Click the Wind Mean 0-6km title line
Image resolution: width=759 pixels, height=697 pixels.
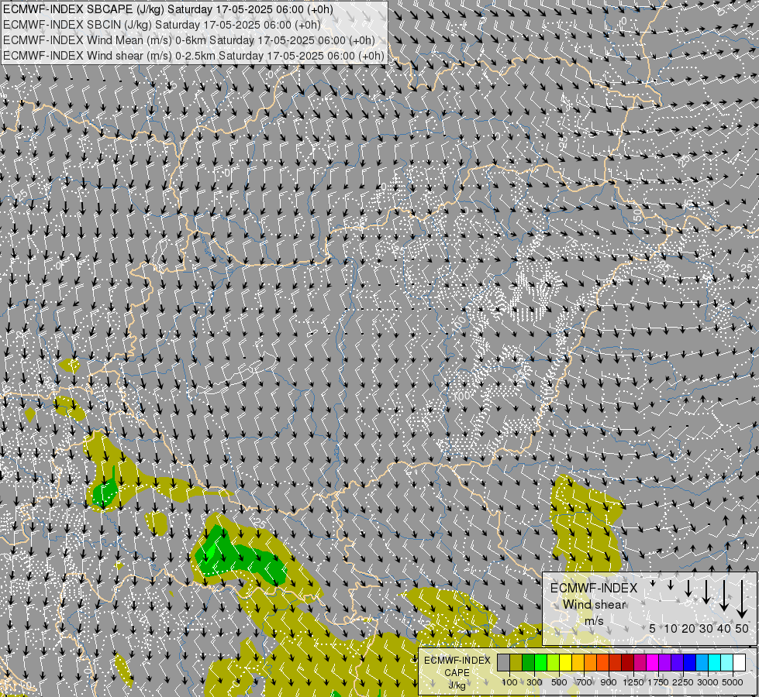(189, 40)
